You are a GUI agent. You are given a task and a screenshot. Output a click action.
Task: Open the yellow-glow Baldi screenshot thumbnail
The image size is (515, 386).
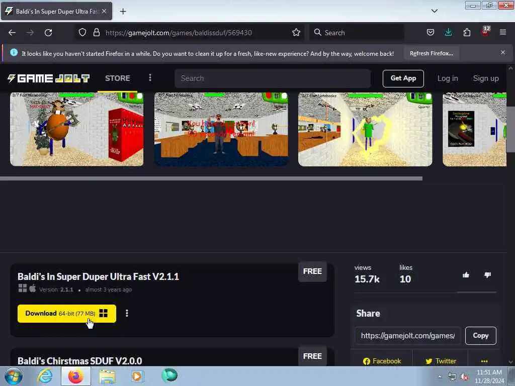pyautogui.click(x=365, y=129)
